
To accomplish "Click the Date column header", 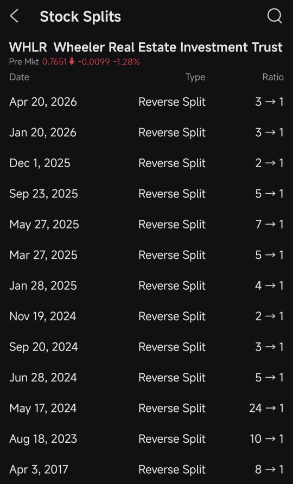I will [19, 77].
